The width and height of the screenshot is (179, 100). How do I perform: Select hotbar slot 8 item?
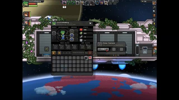[x=106, y=3]
